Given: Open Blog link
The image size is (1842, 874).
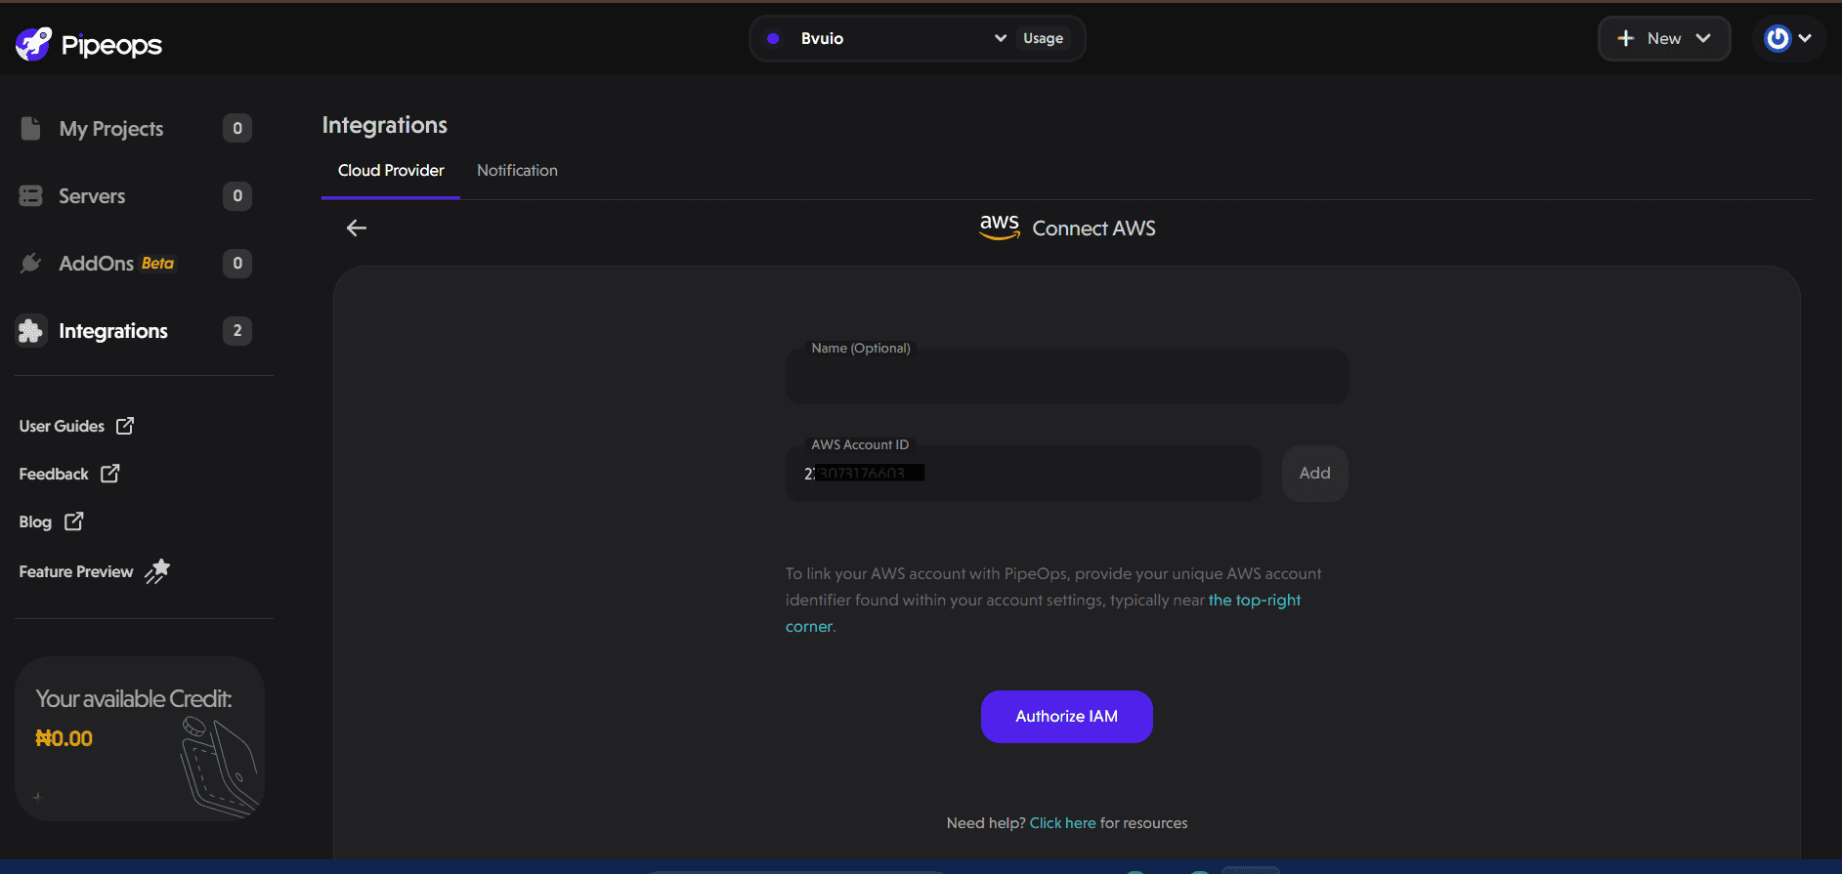Looking at the screenshot, I should [x=35, y=521].
